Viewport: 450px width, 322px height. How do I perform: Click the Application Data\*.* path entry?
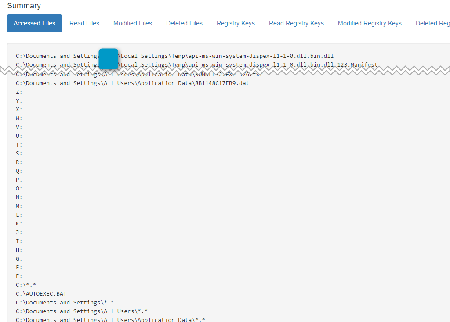click(x=110, y=319)
